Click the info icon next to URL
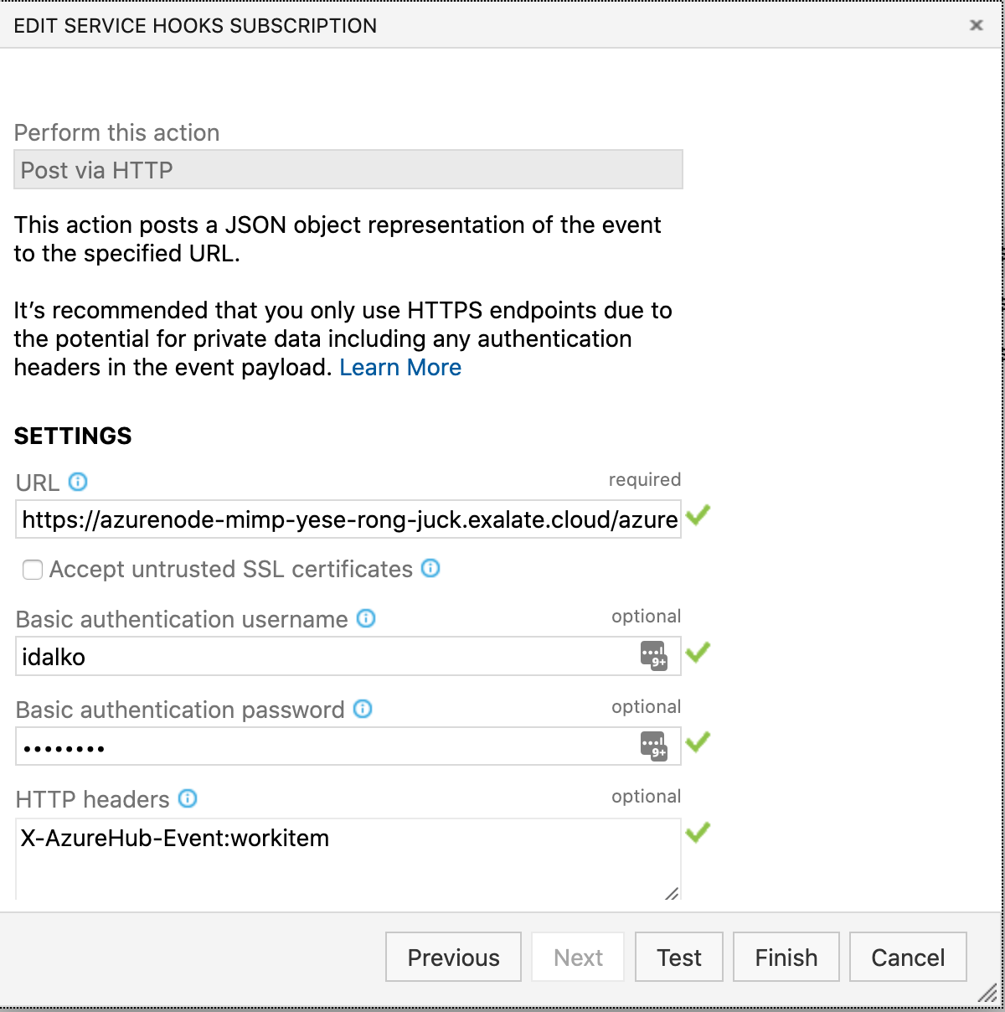Image resolution: width=1005 pixels, height=1012 pixels. point(78,482)
